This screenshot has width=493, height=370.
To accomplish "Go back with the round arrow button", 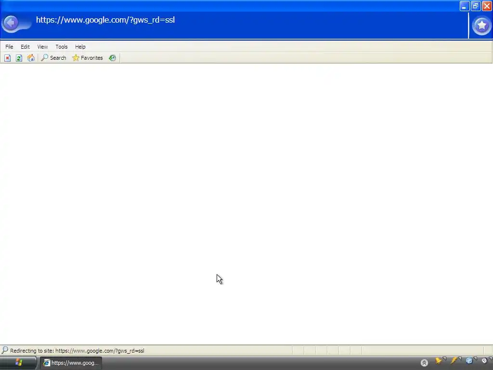I will [x=11, y=23].
